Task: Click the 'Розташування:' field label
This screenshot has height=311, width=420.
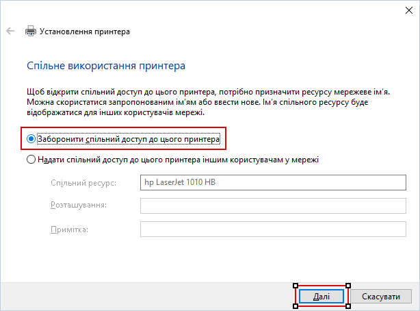Action: pyautogui.click(x=78, y=206)
